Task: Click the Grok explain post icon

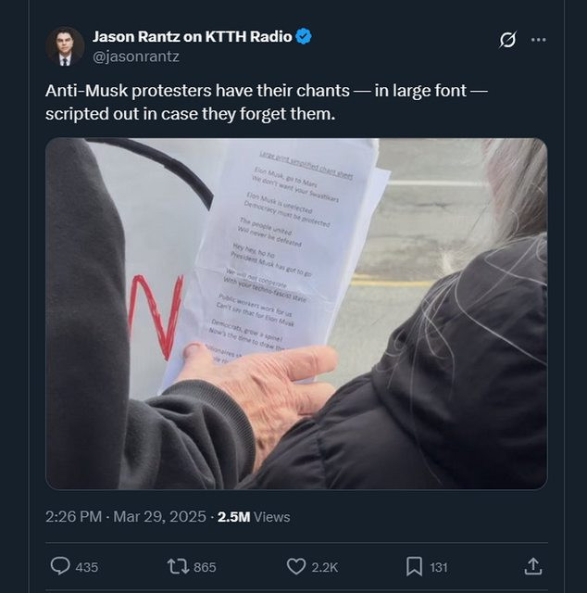Action: 507,40
